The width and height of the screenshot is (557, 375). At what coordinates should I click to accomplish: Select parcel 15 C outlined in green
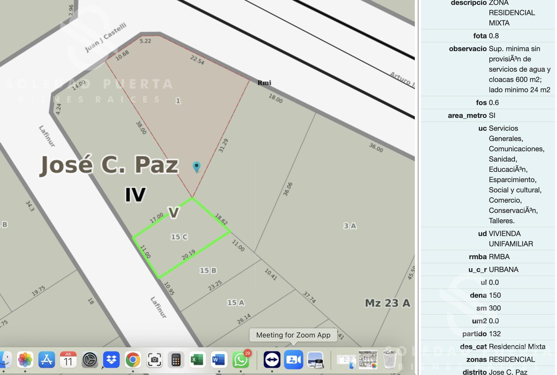(179, 237)
